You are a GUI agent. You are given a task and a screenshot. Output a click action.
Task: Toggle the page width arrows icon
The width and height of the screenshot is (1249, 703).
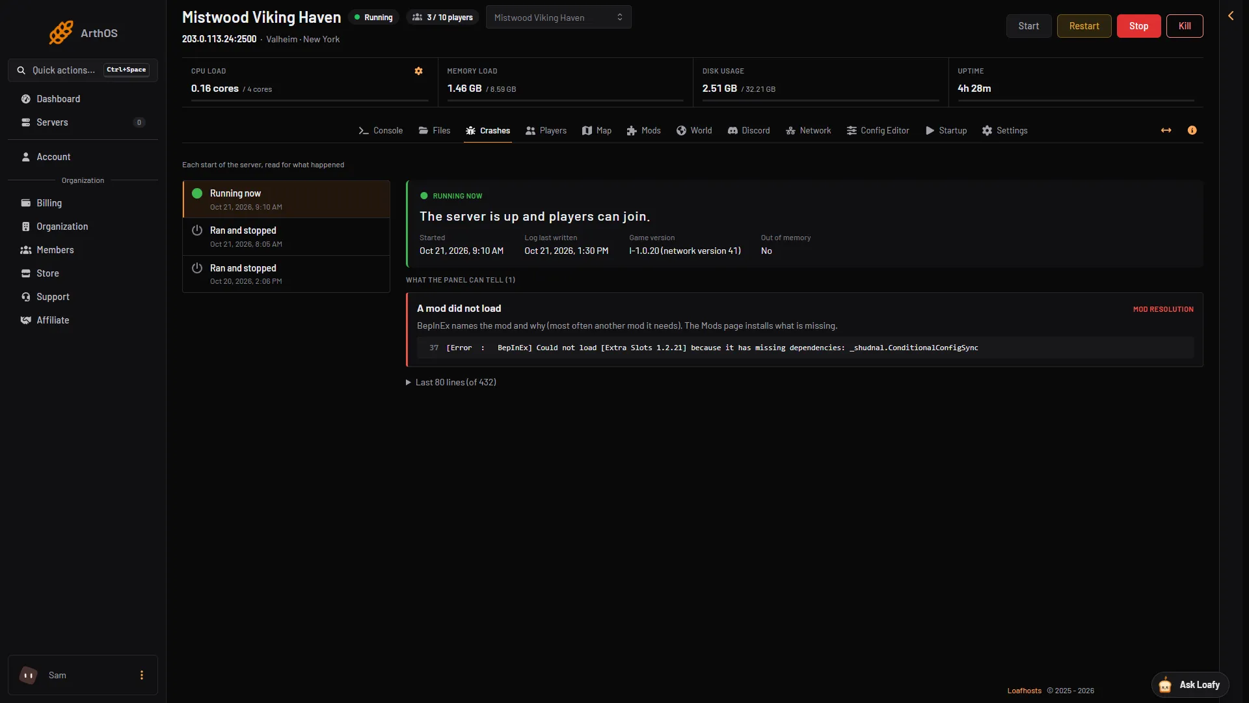tap(1166, 130)
